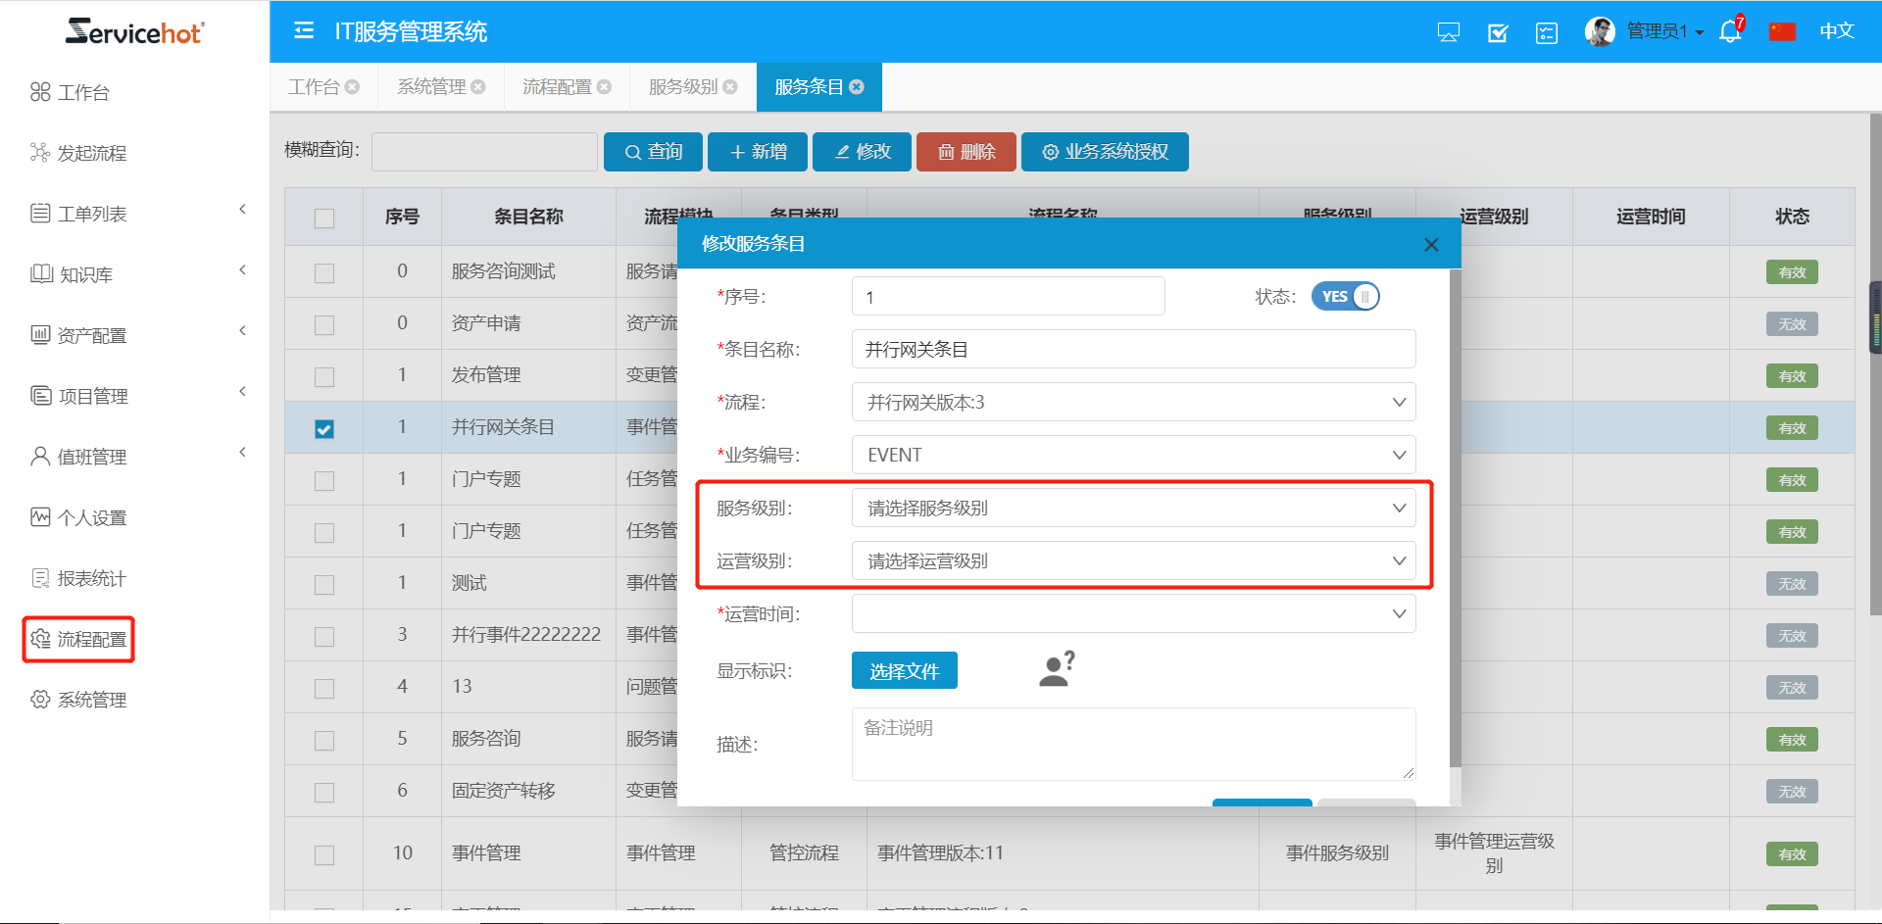The height and width of the screenshot is (924, 1882).
Task: Toggle the sidebar collapse hamburger icon
Action: [x=304, y=31]
